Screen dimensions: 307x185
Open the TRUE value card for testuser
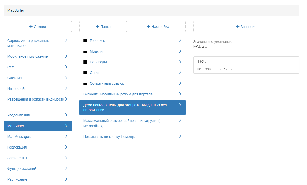(x=246, y=65)
